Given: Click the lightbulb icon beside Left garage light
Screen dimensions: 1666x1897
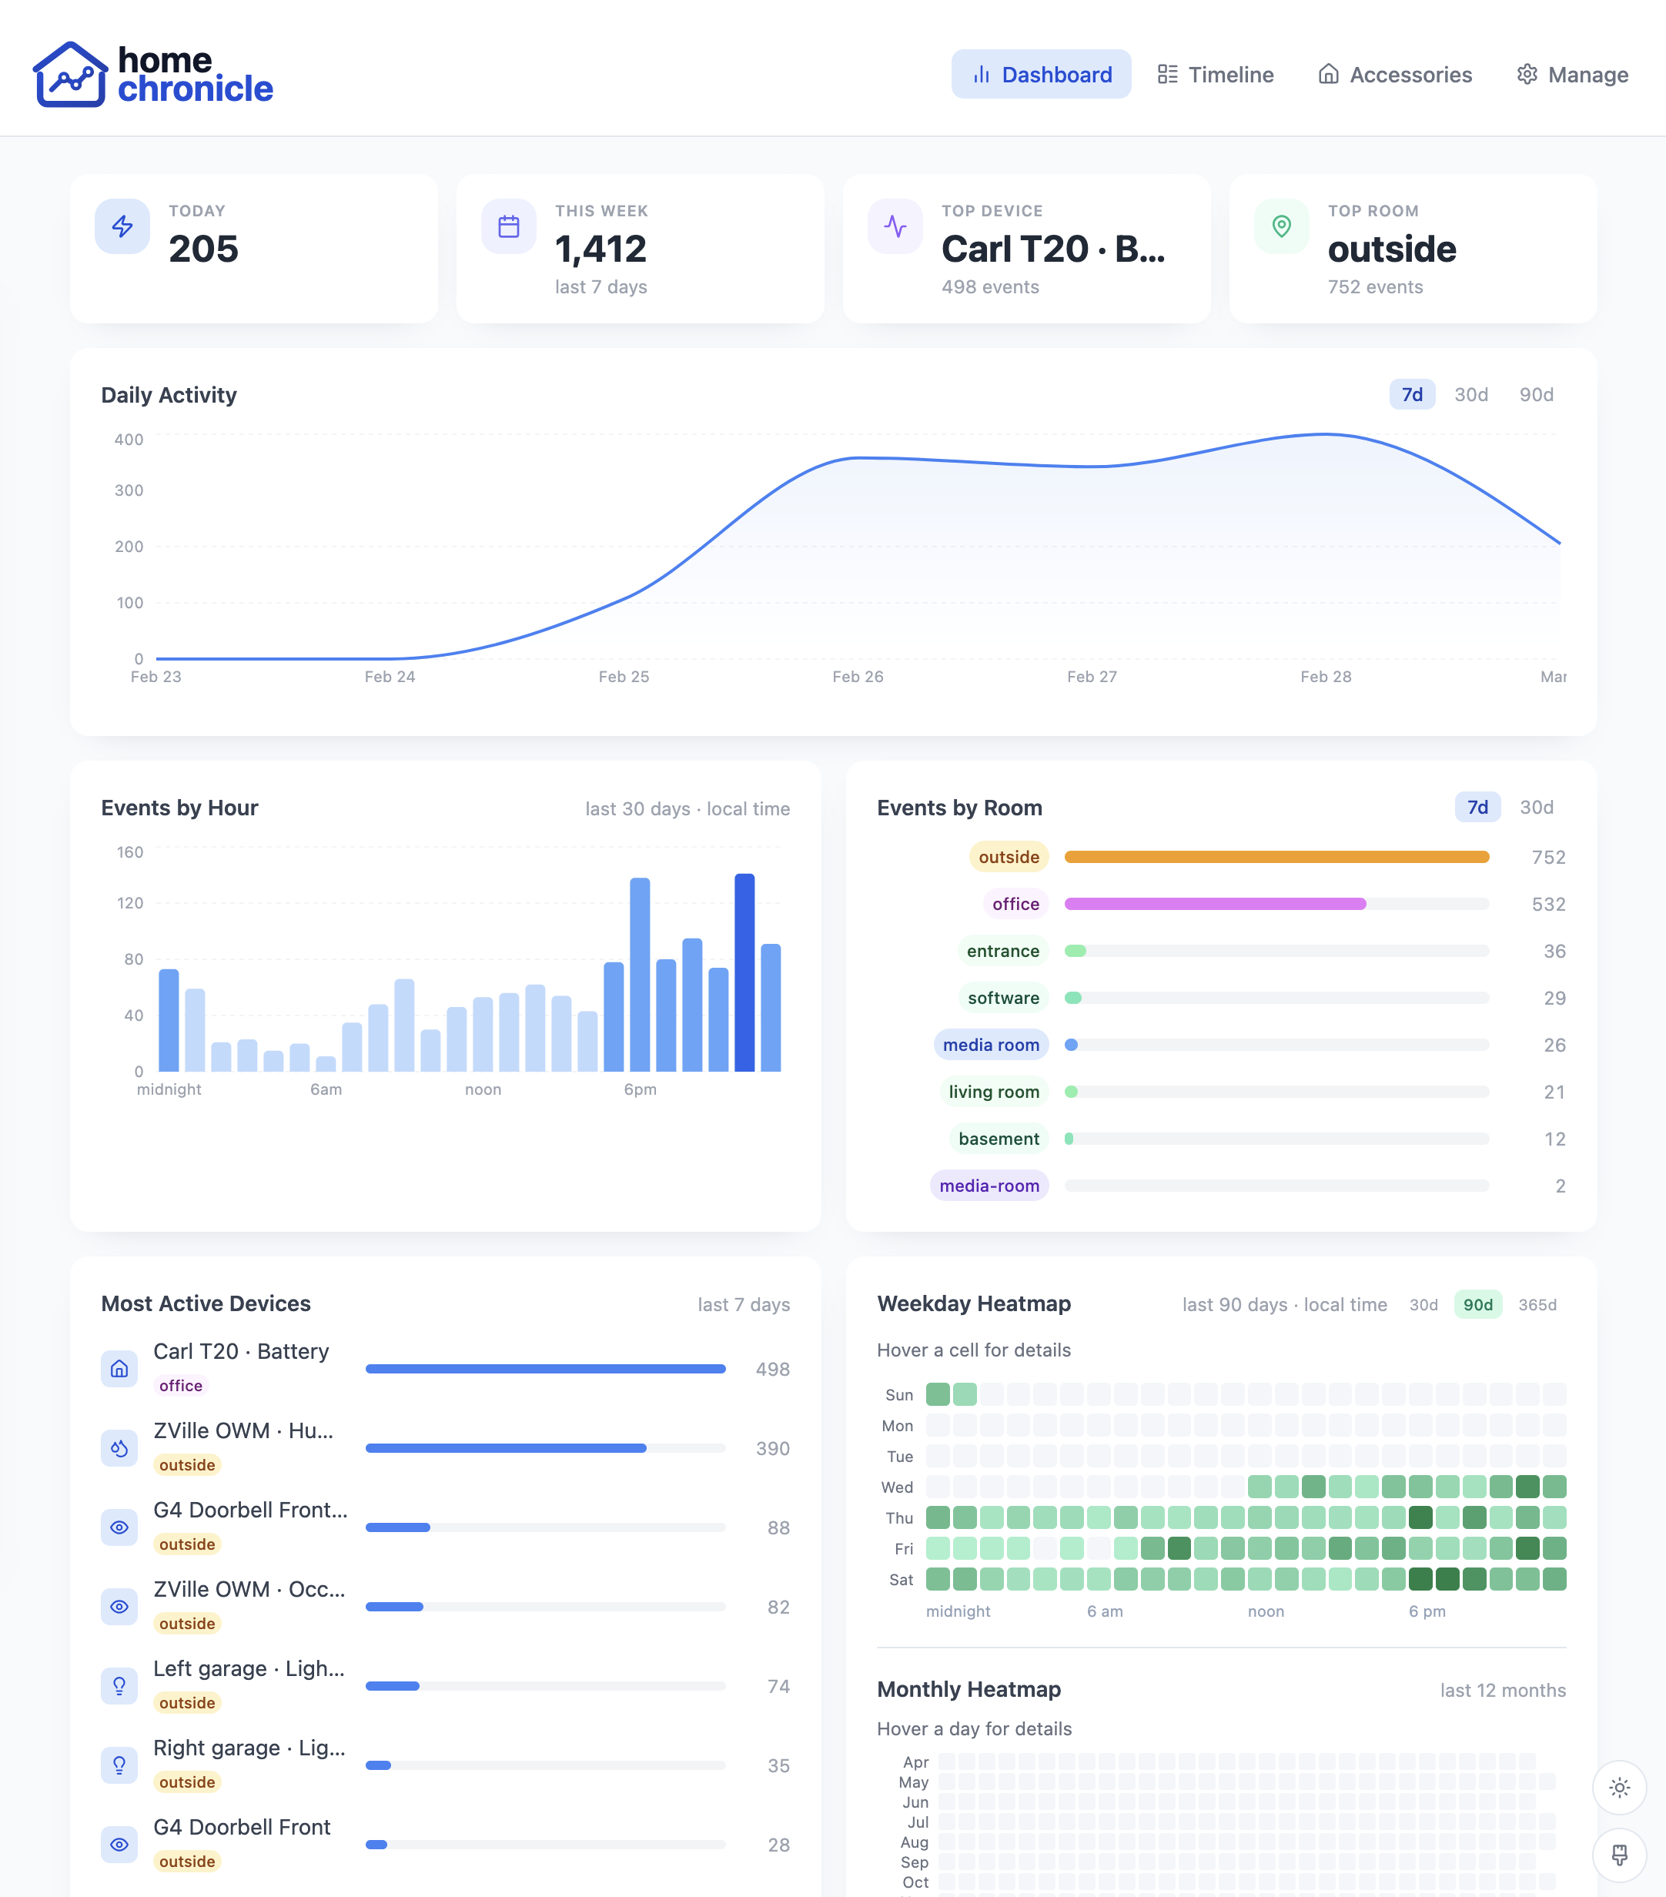Looking at the screenshot, I should (x=119, y=1686).
